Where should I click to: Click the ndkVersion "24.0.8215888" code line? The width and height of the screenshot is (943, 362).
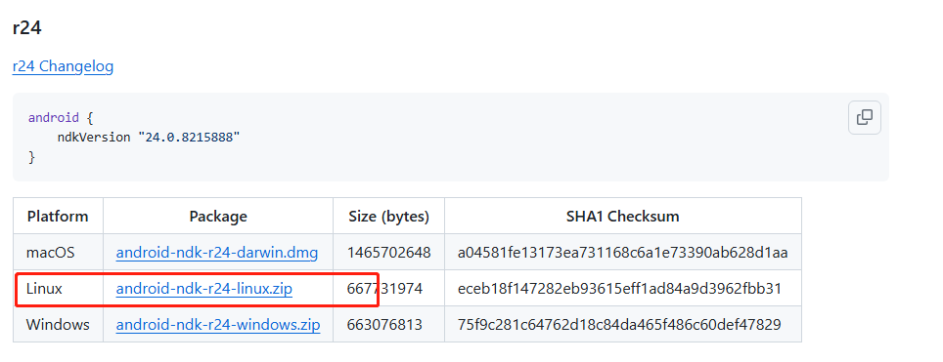tap(149, 137)
